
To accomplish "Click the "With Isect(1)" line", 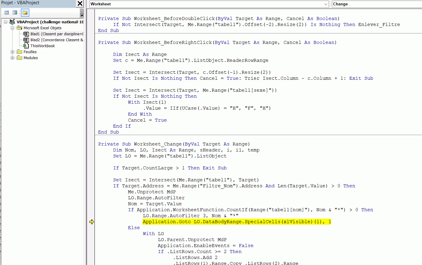I will [x=147, y=102].
